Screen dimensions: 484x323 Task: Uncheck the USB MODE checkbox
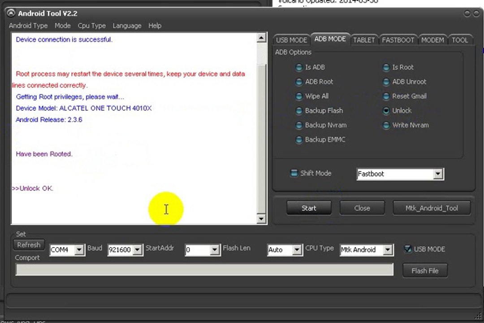click(408, 249)
